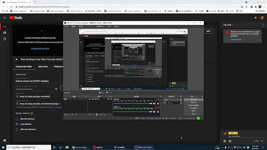Adjust the transition duration stepper arrows
This screenshot has height=150, width=267.
click(181, 103)
